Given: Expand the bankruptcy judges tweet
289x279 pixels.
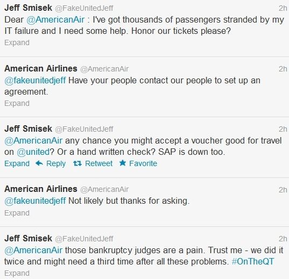Looking at the screenshot, I should (17, 273).
